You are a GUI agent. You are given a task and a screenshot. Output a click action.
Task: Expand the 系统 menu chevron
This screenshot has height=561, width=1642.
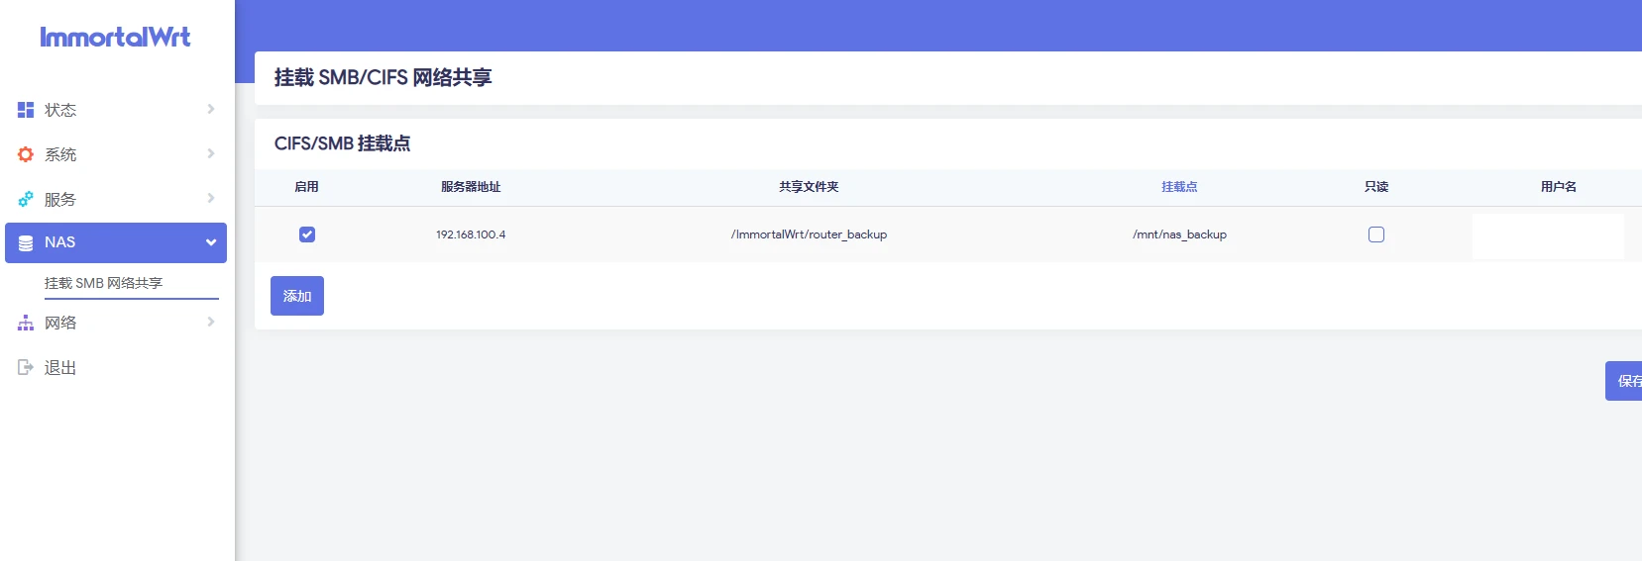coord(210,153)
